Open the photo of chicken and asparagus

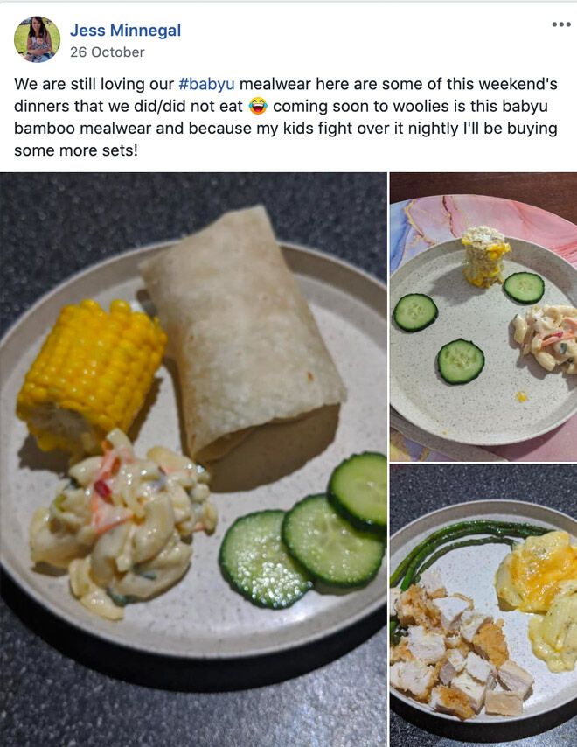[x=483, y=606]
